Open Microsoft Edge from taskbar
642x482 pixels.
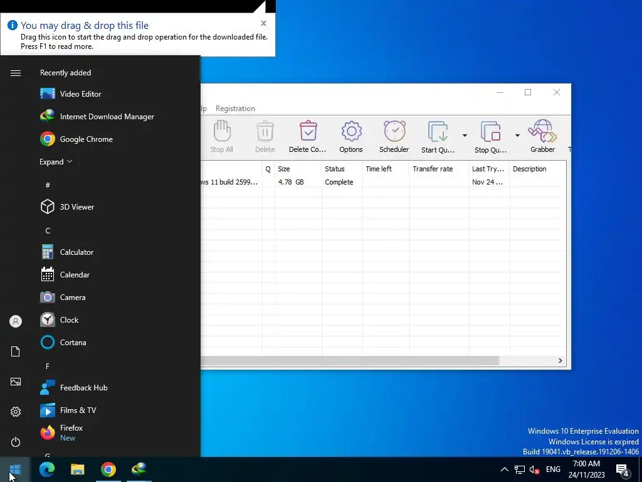pos(46,469)
